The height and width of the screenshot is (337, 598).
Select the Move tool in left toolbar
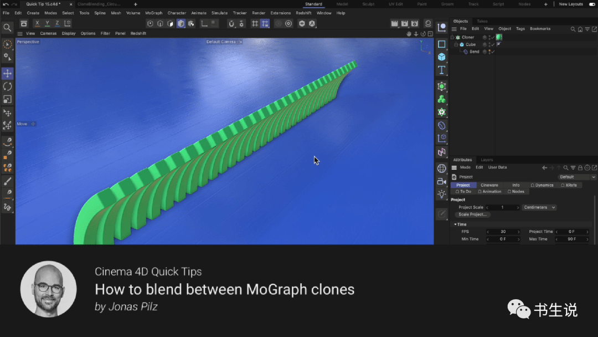[7, 73]
